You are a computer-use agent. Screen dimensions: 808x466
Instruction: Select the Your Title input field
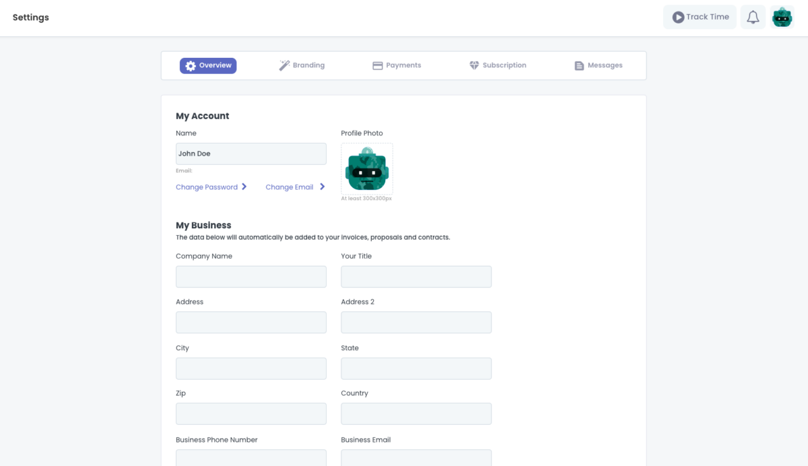tap(415, 277)
